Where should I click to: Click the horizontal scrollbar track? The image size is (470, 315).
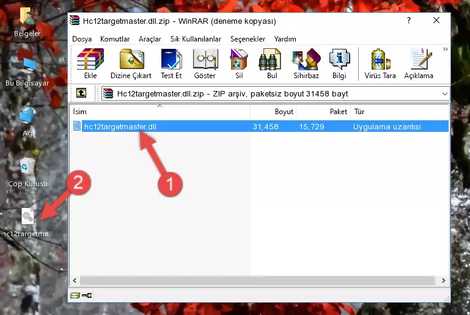tap(257, 281)
